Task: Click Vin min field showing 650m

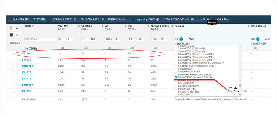Action: pyautogui.click(x=109, y=39)
